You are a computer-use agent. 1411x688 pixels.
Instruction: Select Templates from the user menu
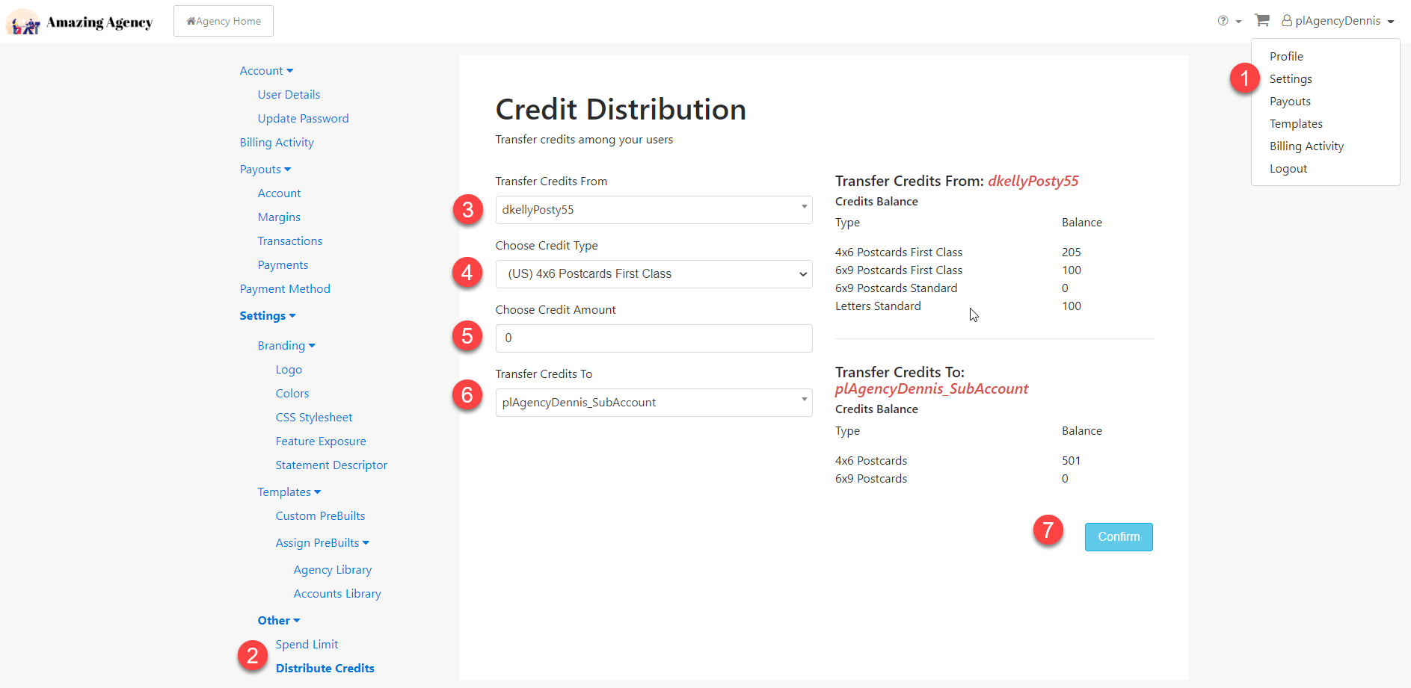tap(1296, 124)
